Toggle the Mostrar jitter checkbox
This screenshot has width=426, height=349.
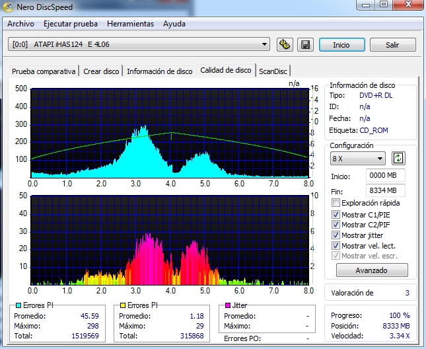[336, 235]
